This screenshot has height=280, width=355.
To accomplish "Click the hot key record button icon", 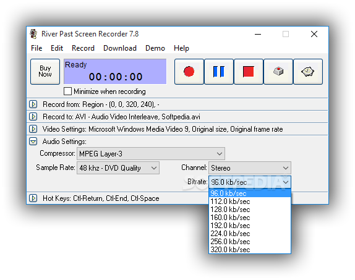I will point(278,72).
